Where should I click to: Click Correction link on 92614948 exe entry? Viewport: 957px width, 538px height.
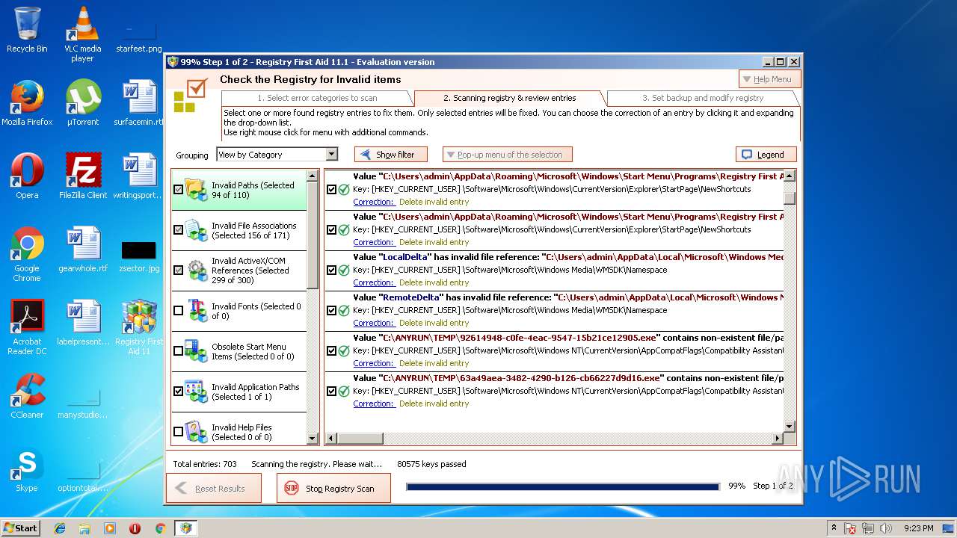(373, 363)
